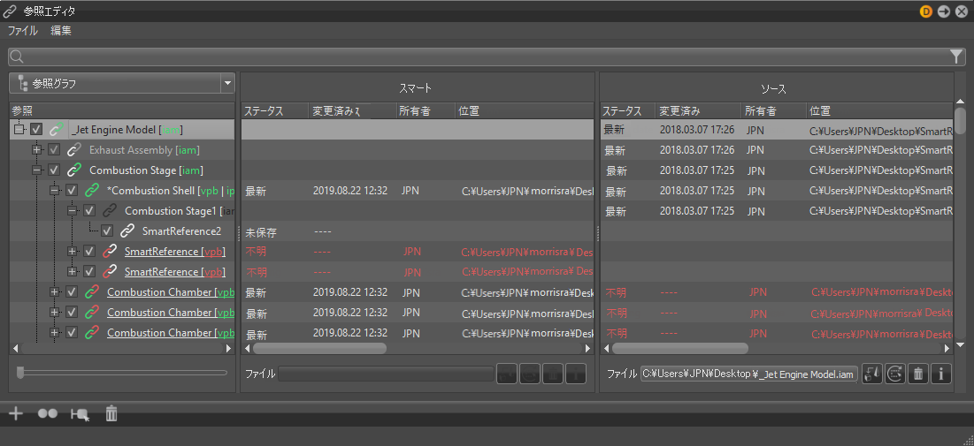
Task: Click the link icon of Exhaust Assembly
Action: [x=74, y=150]
